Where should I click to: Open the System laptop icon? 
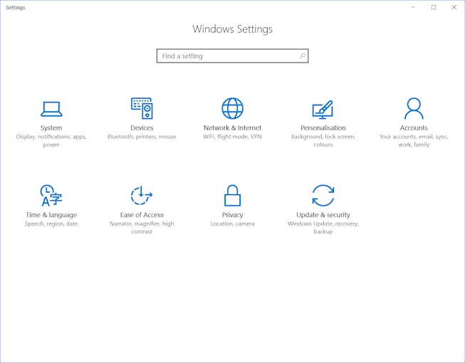tap(51, 109)
